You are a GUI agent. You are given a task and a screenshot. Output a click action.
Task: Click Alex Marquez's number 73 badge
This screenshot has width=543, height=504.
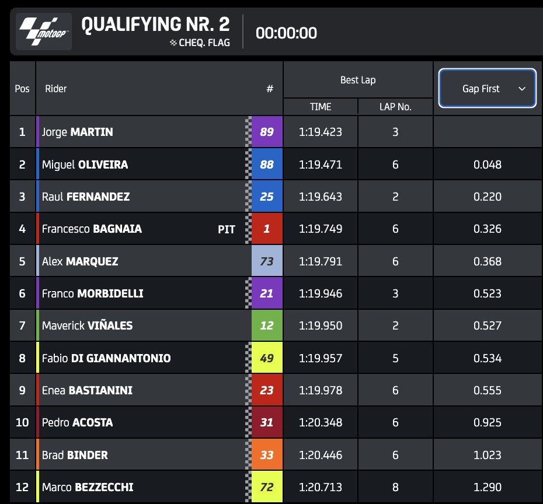[266, 261]
